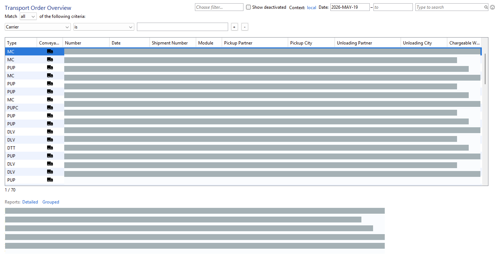Sort by the Type column header
Screen dimensions: 495x256
[21, 43]
